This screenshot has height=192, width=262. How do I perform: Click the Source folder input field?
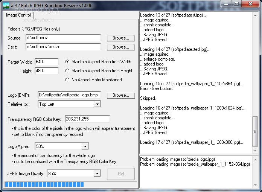point(63,38)
